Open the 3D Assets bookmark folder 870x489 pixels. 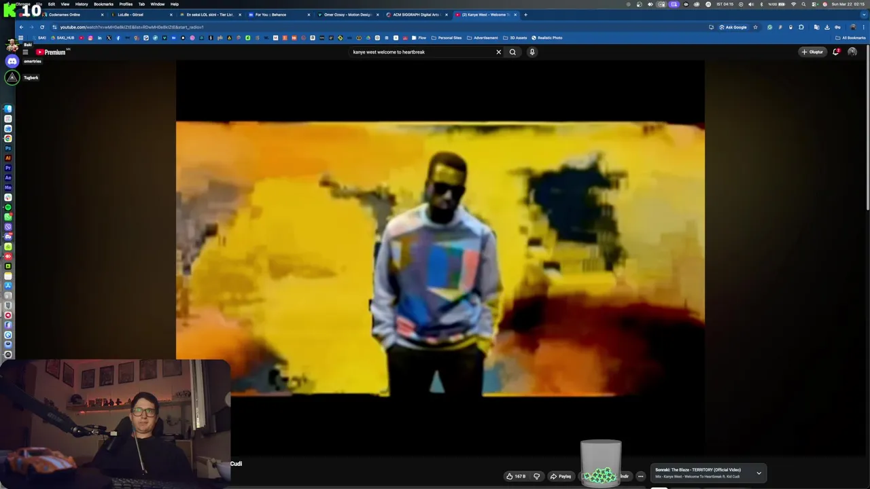point(515,38)
